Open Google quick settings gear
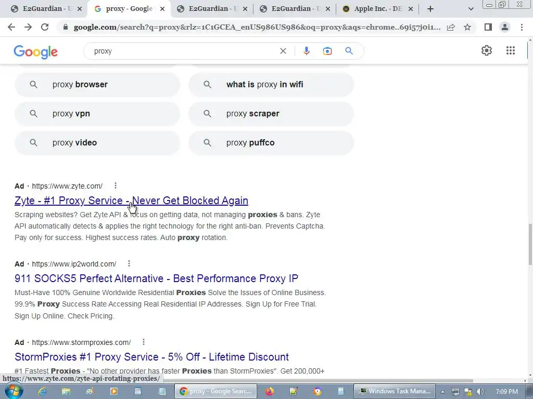The width and height of the screenshot is (533, 399). tap(487, 50)
